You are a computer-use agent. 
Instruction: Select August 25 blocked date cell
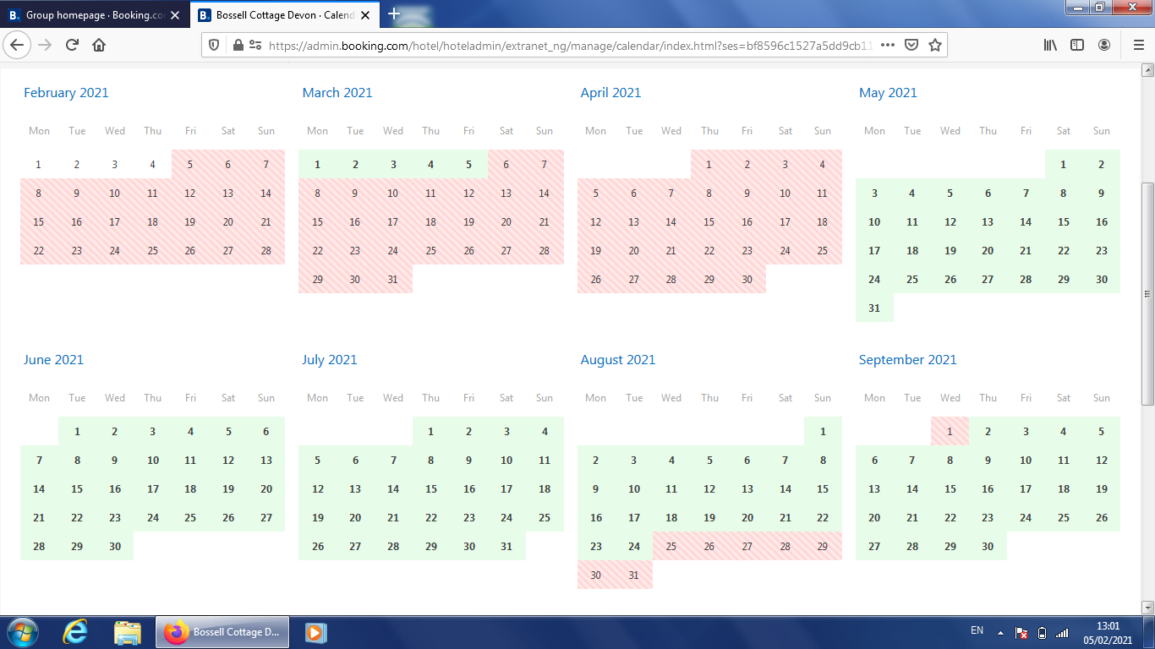click(671, 547)
